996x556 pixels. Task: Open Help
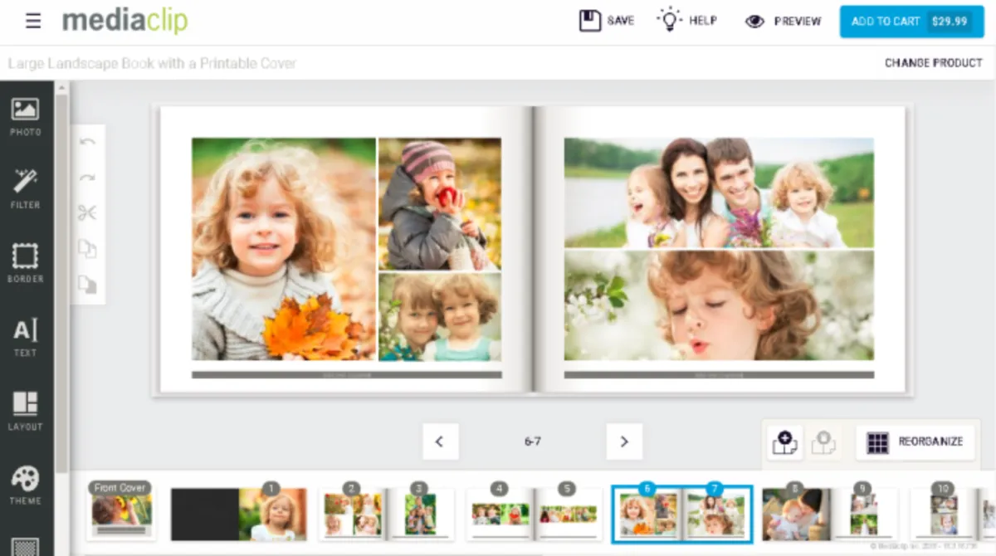coord(687,21)
